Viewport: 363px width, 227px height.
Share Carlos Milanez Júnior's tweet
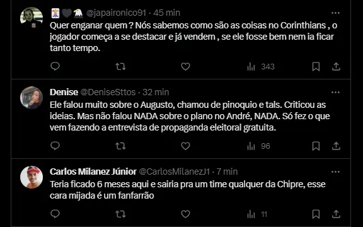[x=336, y=214]
